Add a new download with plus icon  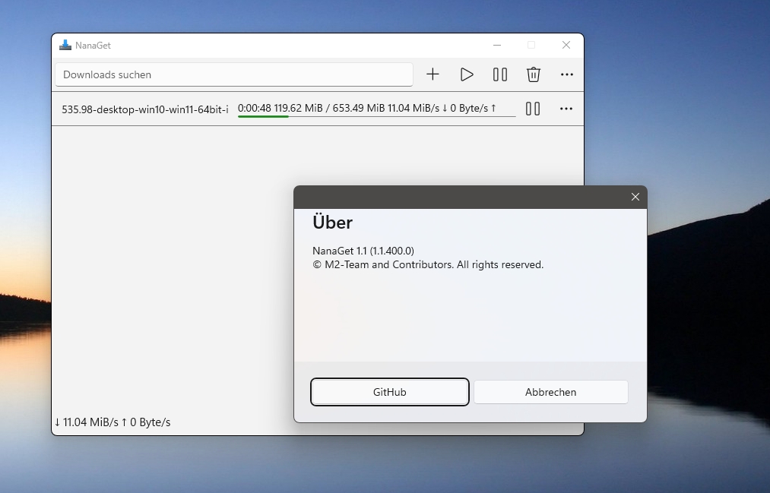(433, 74)
